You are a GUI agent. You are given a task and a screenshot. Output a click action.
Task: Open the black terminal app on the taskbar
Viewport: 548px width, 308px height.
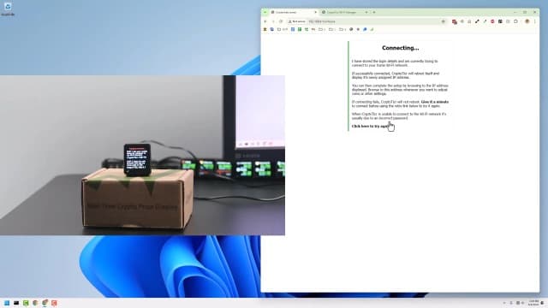(x=16, y=303)
